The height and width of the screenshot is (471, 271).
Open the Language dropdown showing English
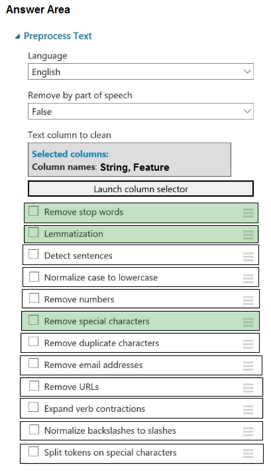[x=140, y=72]
